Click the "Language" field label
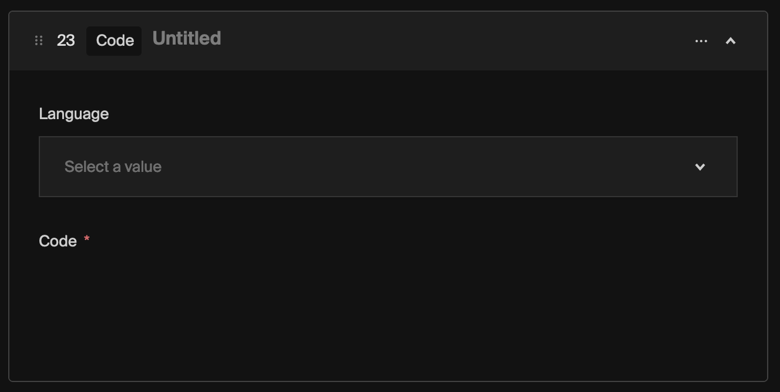The height and width of the screenshot is (392, 780). [x=73, y=114]
